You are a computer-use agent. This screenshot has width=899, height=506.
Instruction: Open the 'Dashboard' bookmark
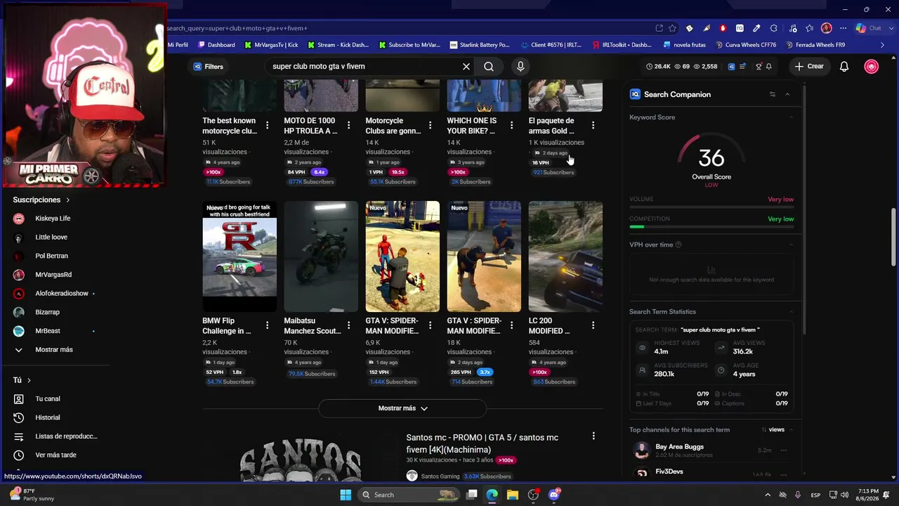[x=216, y=45]
